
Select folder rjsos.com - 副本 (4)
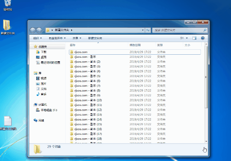135,71
